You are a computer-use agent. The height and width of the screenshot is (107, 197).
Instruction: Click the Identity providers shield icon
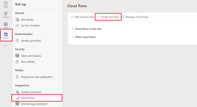point(17,41)
